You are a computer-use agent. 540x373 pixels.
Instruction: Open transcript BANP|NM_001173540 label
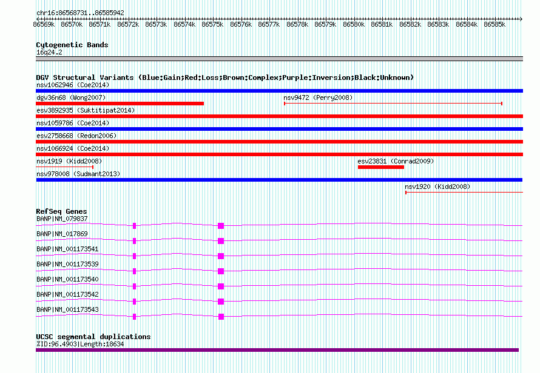[x=67, y=279]
